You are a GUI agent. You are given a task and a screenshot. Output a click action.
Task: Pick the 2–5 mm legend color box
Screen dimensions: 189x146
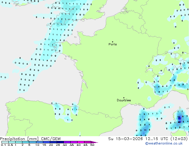[26, 142]
